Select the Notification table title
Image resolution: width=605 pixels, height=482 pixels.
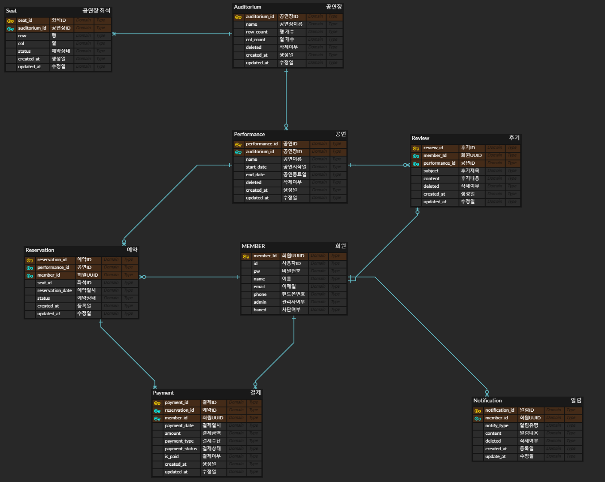487,401
